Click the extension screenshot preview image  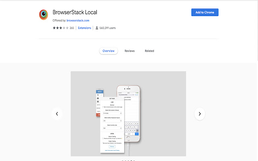point(128,114)
